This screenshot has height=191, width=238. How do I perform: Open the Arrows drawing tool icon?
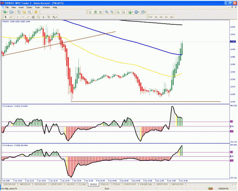pyautogui.click(x=54, y=17)
